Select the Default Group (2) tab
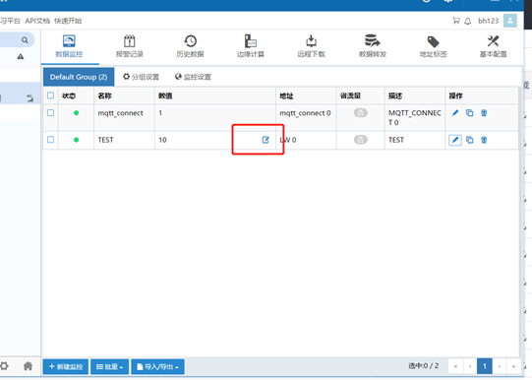 [79, 77]
